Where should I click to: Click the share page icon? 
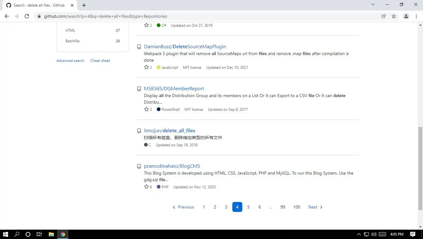(383, 16)
